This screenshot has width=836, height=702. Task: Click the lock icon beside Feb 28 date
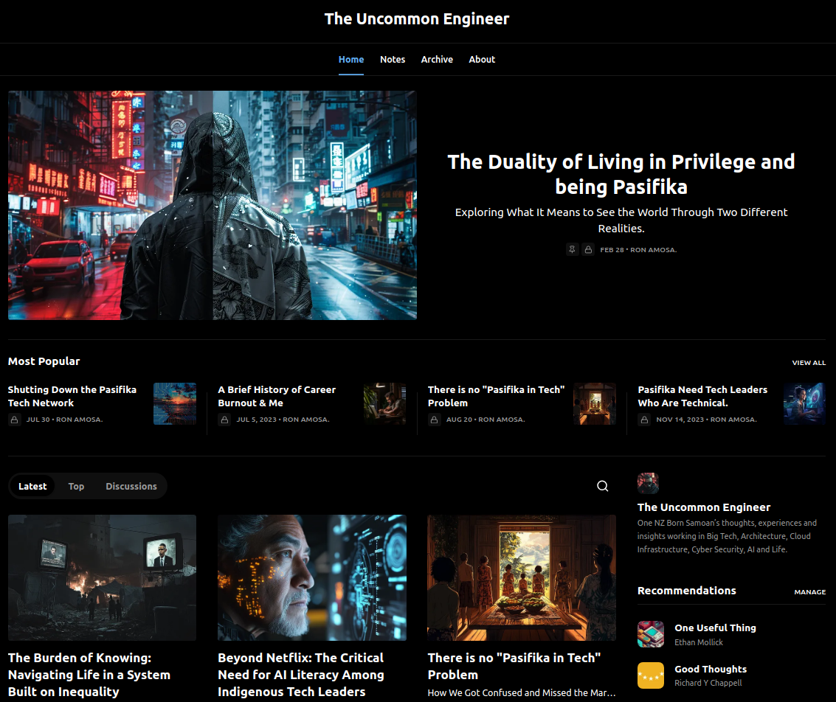coord(588,250)
